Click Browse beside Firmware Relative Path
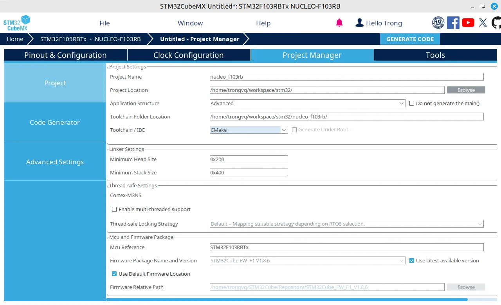The image size is (501, 305). coord(466,287)
